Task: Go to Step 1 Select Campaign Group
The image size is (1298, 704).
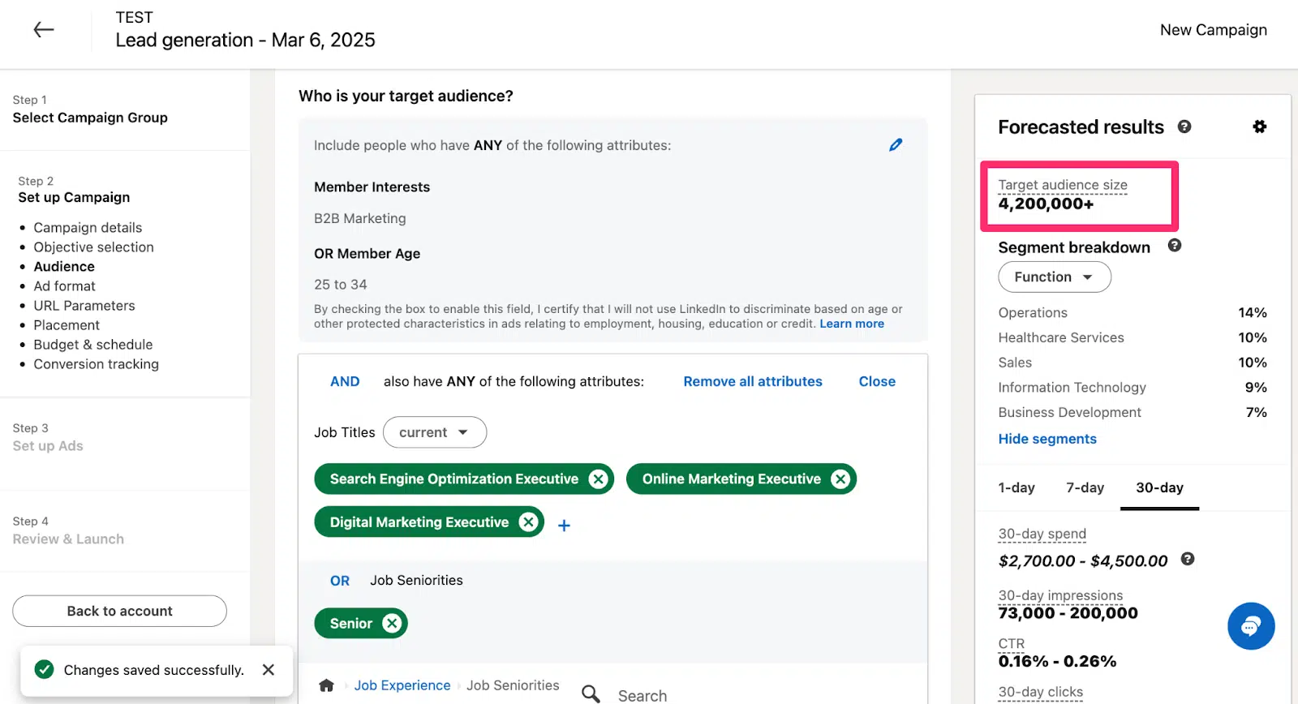Action: coord(90,109)
